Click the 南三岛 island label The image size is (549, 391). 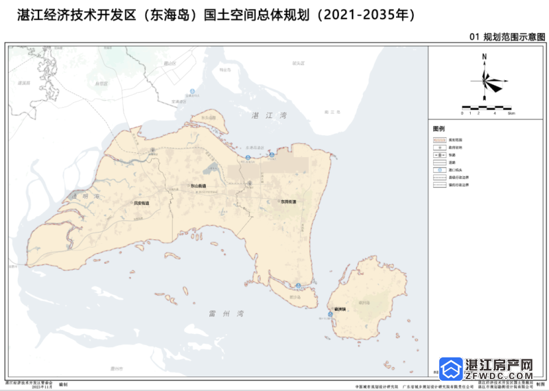pyautogui.click(x=332, y=112)
